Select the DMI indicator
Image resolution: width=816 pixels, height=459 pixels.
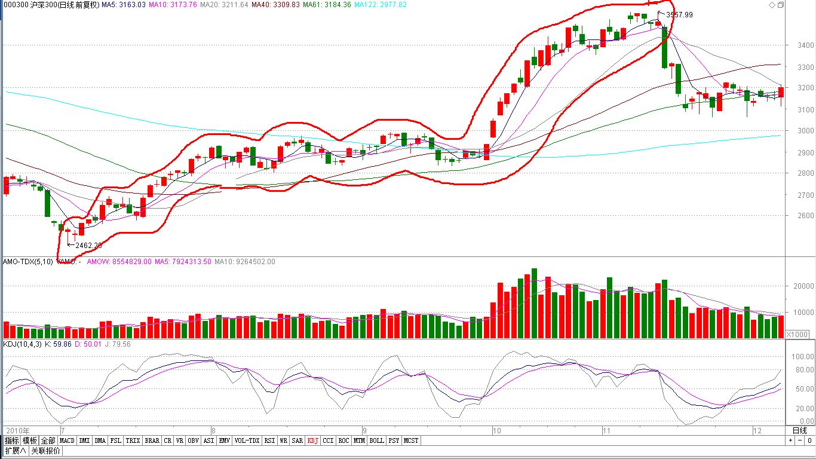(x=84, y=440)
